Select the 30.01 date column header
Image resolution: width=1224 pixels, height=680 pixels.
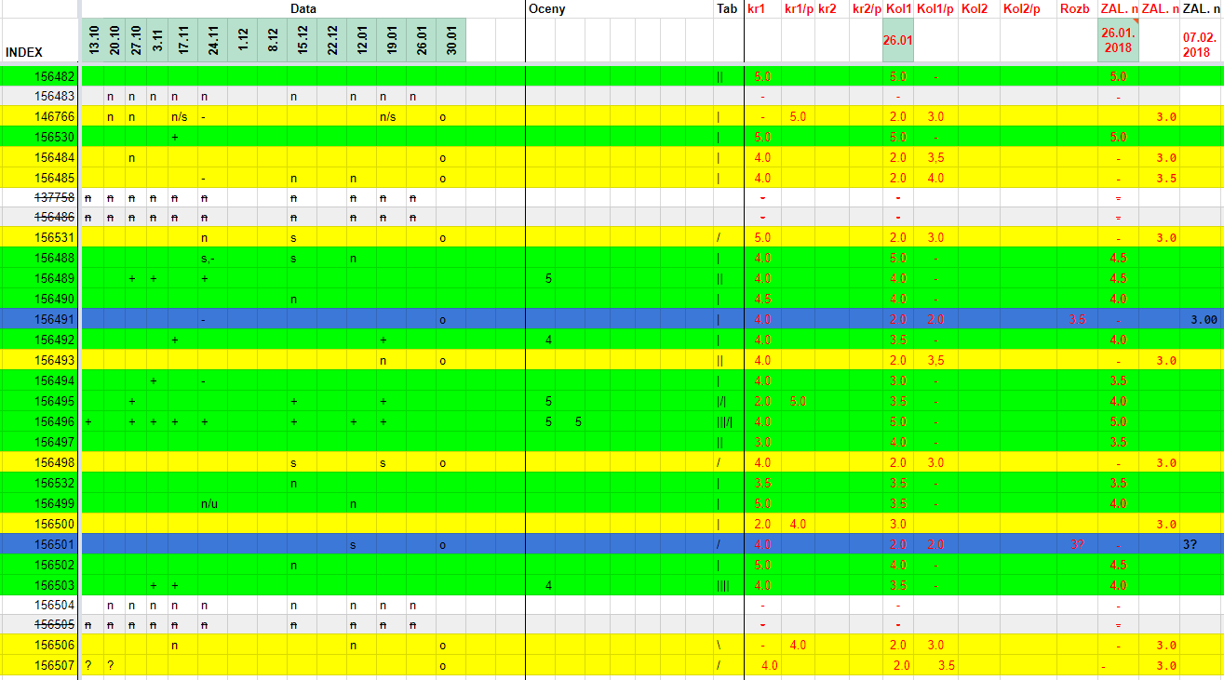coord(451,40)
